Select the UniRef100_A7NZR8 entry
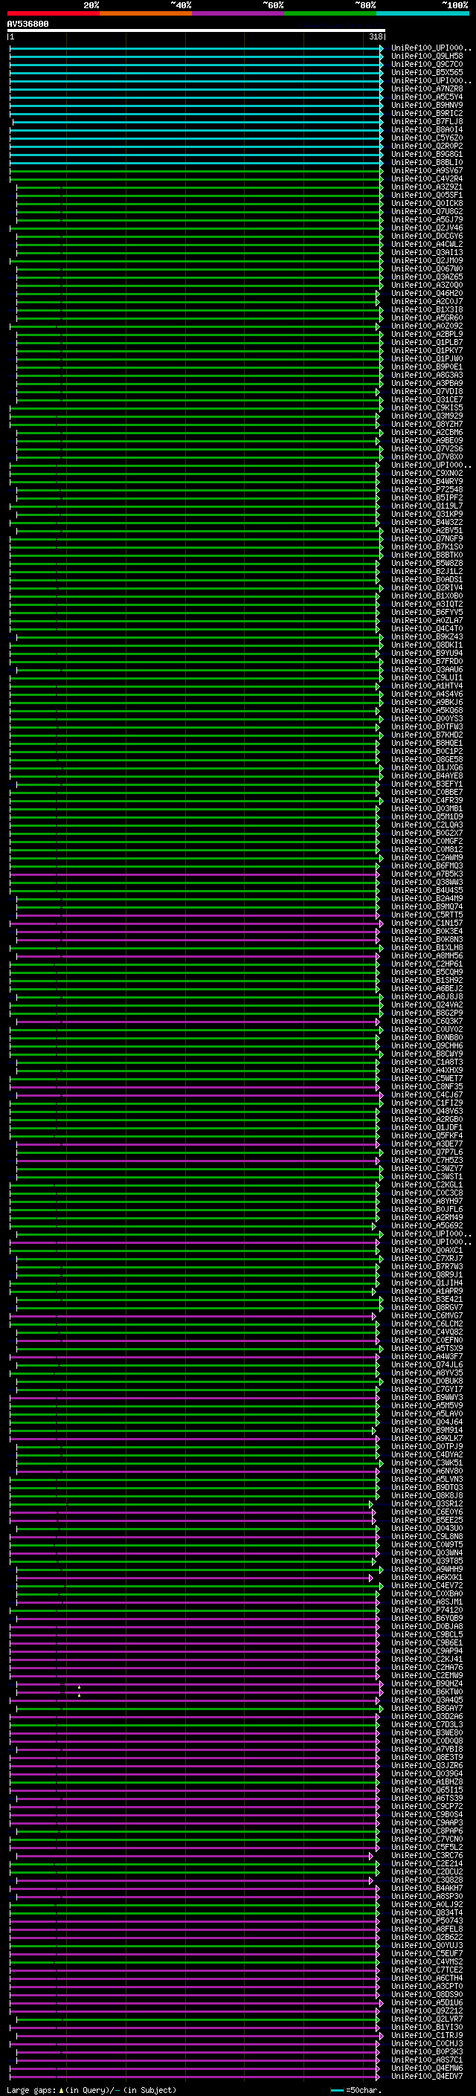The width and height of the screenshot is (476, 2096). click(x=427, y=88)
